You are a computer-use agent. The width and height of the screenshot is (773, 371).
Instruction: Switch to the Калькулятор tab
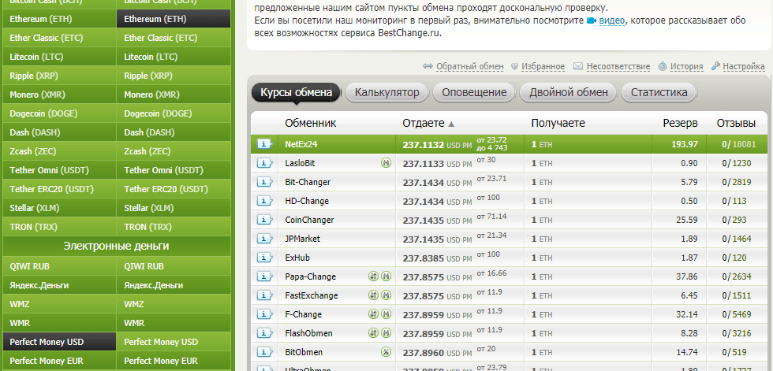pyautogui.click(x=386, y=92)
